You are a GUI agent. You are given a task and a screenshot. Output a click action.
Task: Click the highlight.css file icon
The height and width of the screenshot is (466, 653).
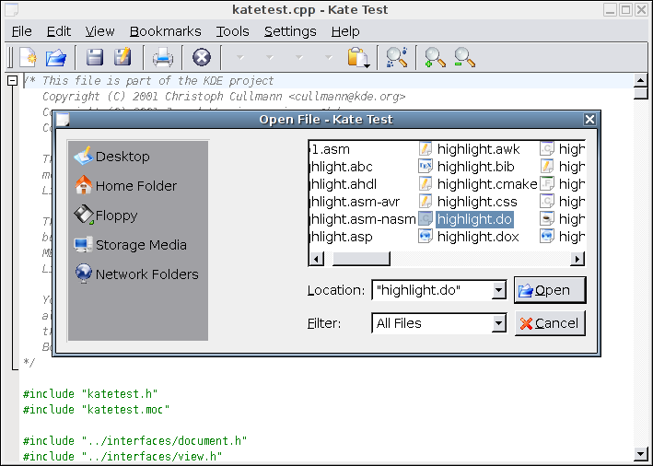point(426,202)
